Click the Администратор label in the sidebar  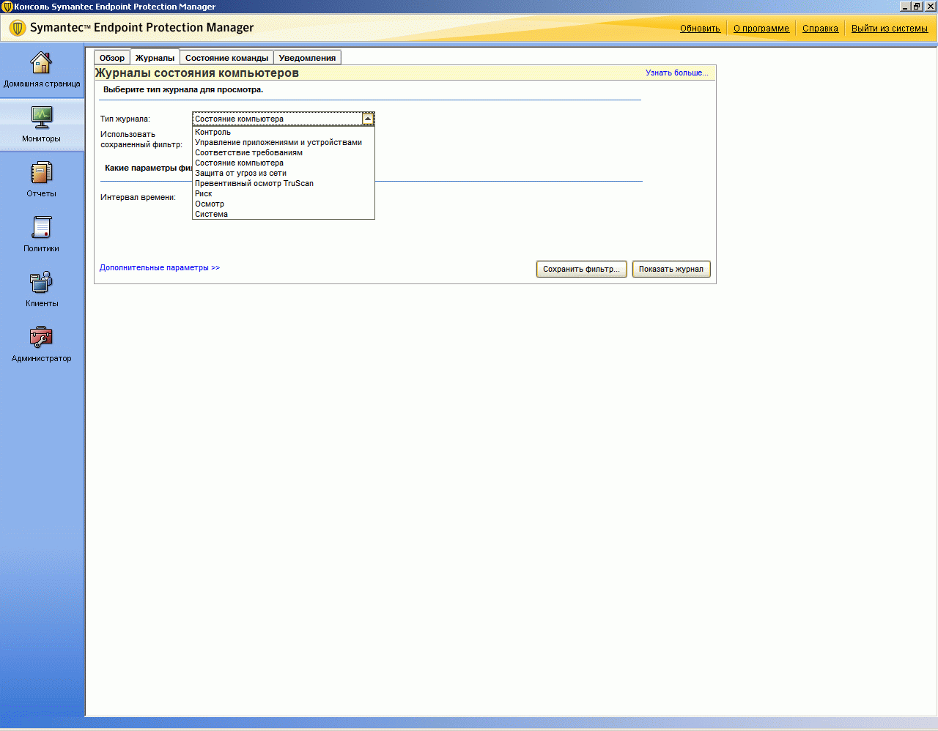(42, 358)
